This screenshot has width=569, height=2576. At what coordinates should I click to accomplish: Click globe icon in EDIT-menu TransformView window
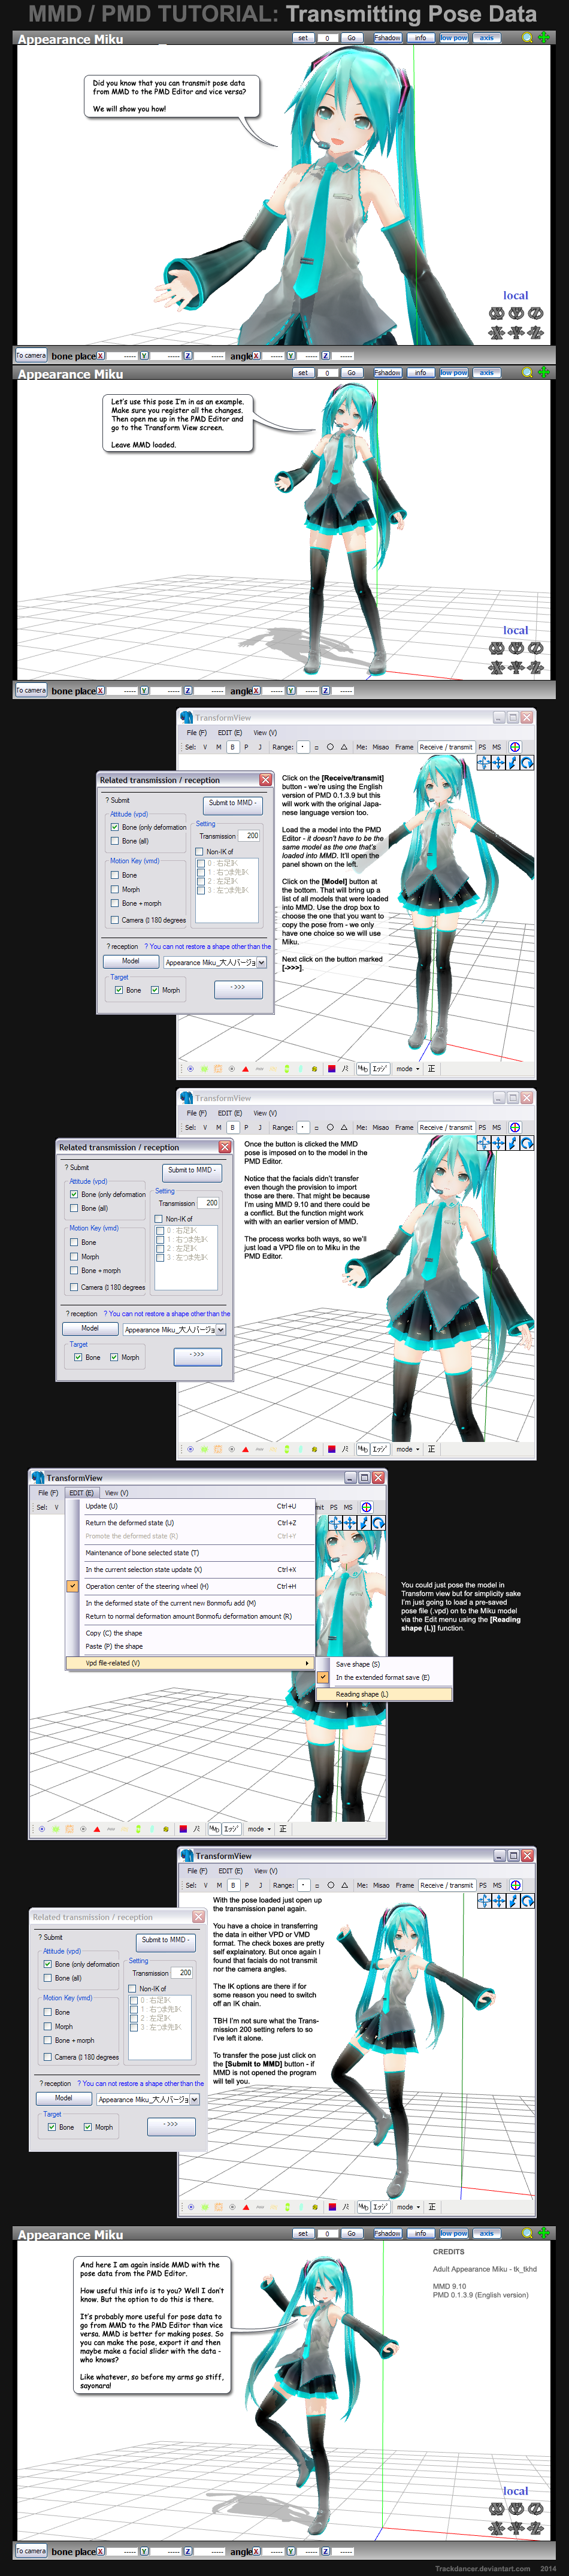tap(366, 1507)
